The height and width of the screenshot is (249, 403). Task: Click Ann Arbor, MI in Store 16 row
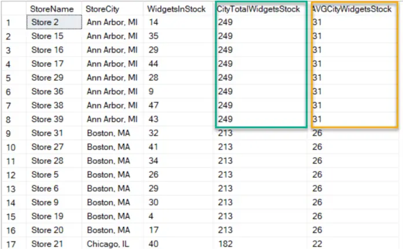tap(113, 50)
